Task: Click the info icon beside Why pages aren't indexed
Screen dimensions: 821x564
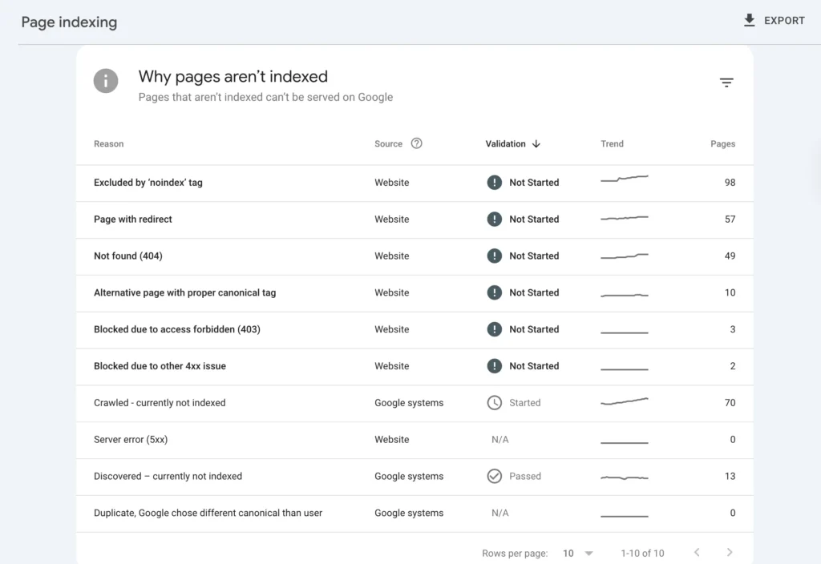Action: click(x=106, y=81)
